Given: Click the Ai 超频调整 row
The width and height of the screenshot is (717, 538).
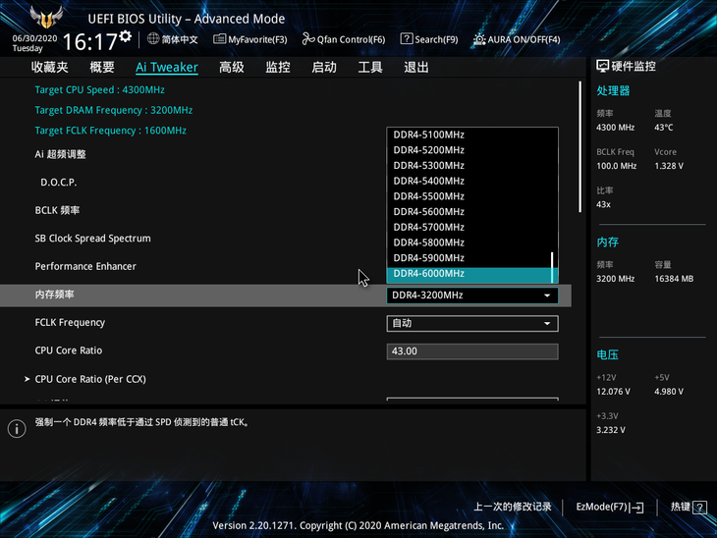Looking at the screenshot, I should point(60,154).
